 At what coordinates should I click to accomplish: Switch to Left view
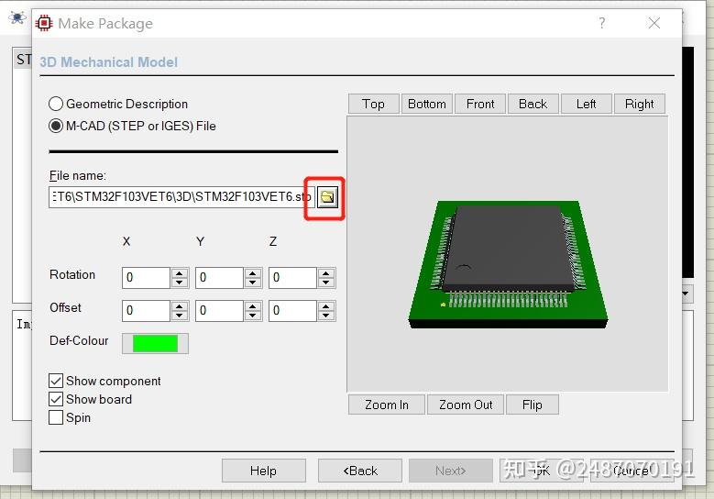[586, 104]
